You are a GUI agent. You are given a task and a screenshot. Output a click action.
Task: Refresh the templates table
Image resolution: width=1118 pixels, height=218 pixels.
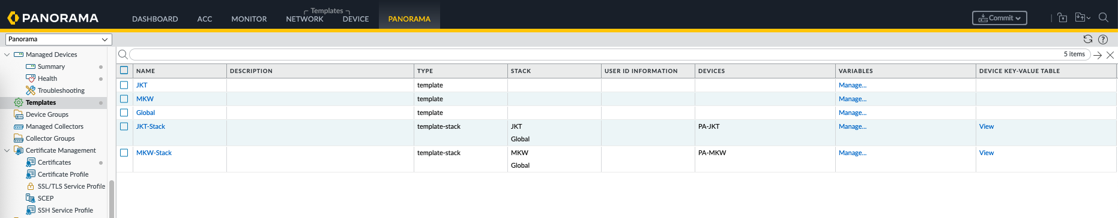tap(1087, 39)
